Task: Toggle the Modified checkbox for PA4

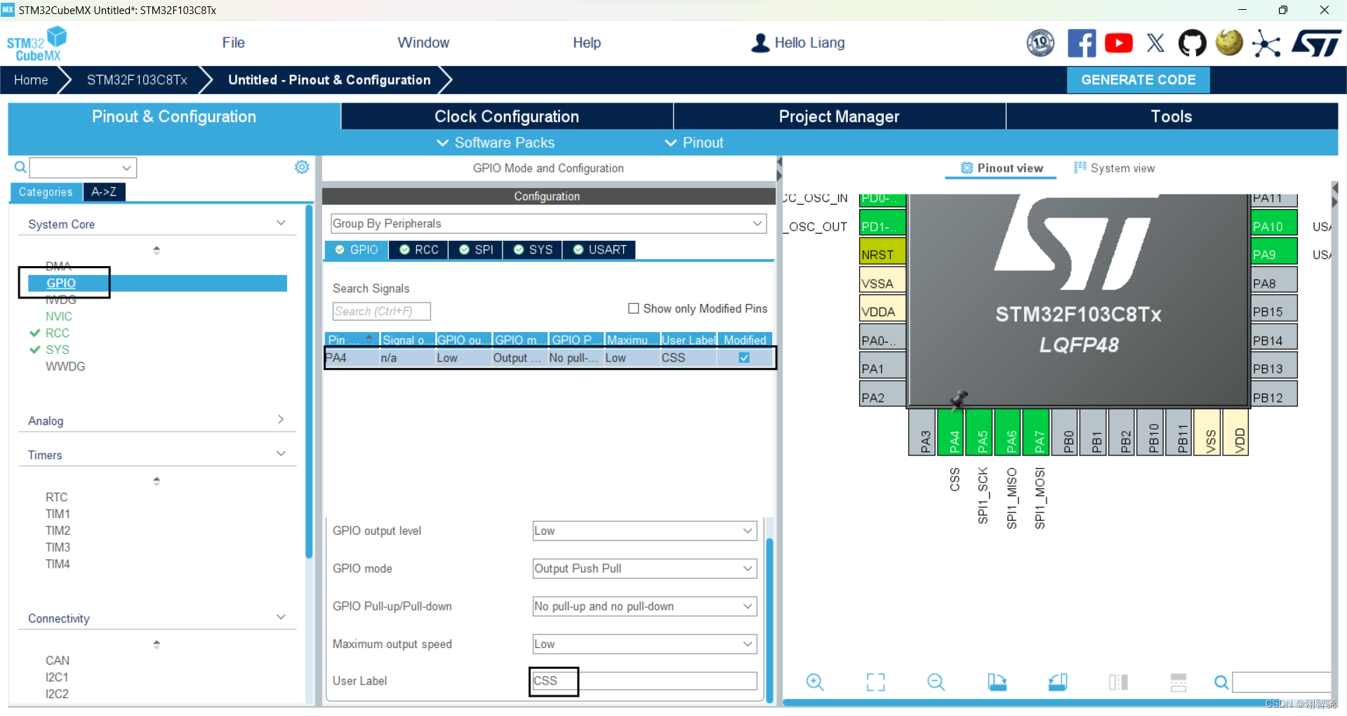Action: 744,357
